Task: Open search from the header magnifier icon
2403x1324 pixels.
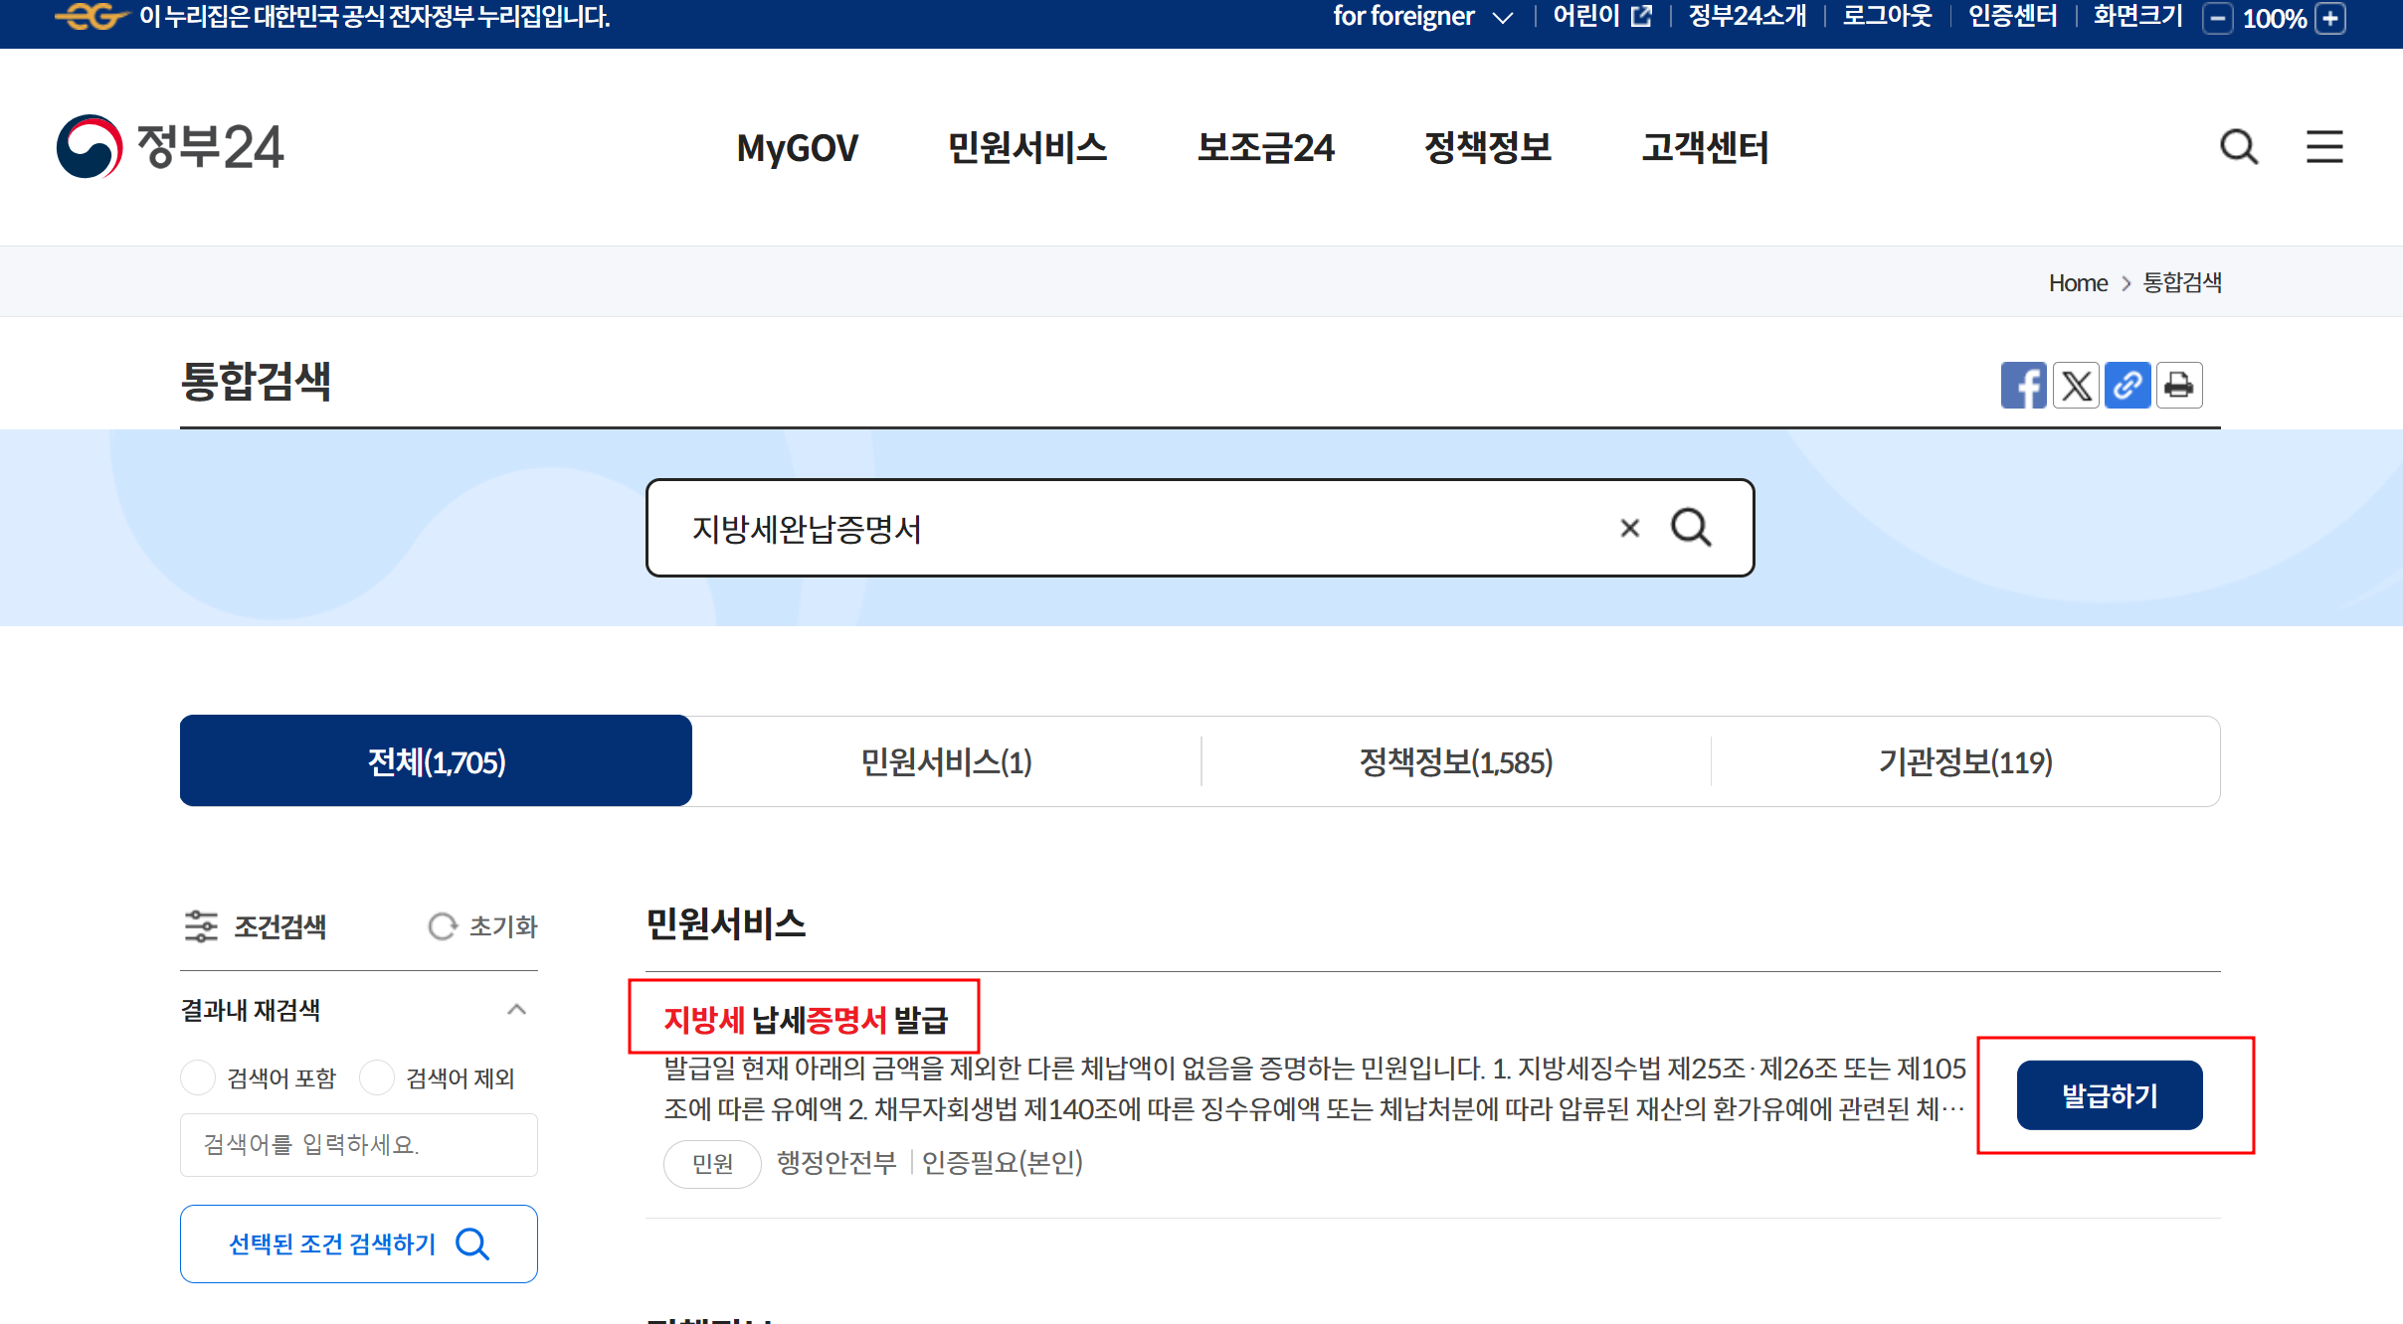Action: coord(2238,147)
